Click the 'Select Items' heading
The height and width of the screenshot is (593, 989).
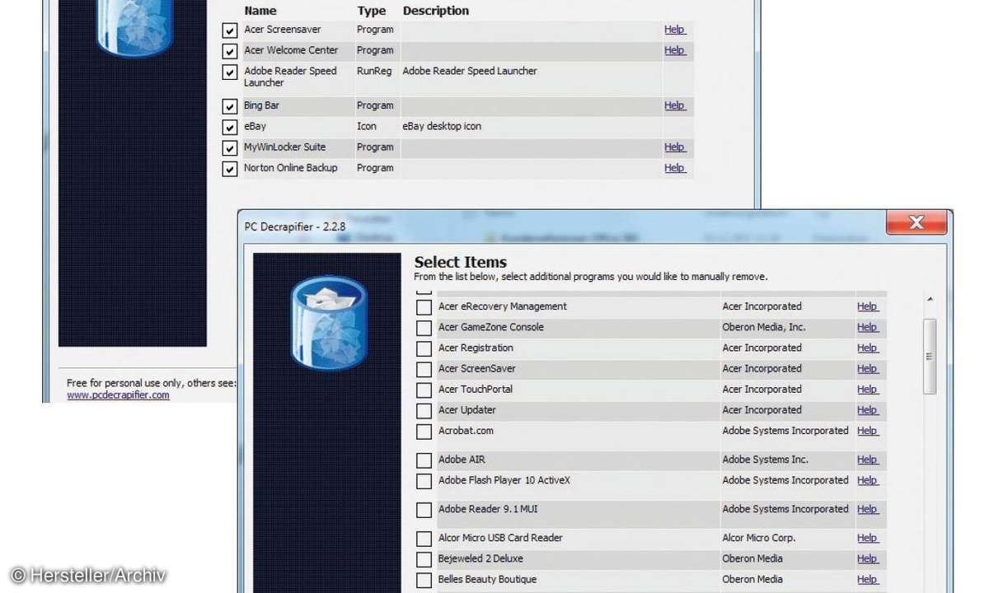tap(460, 263)
